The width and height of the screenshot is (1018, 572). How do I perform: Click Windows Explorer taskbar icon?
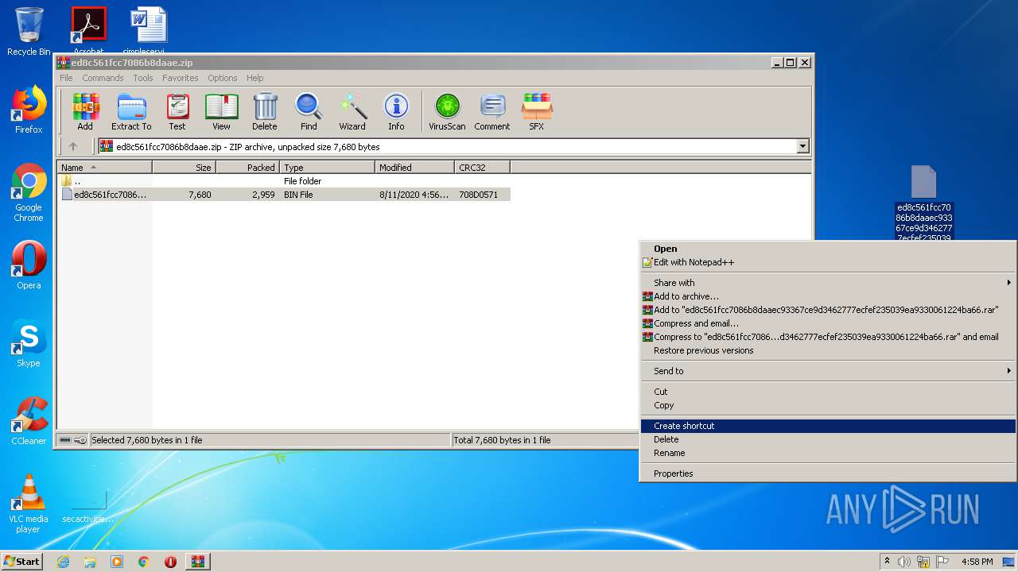90,562
